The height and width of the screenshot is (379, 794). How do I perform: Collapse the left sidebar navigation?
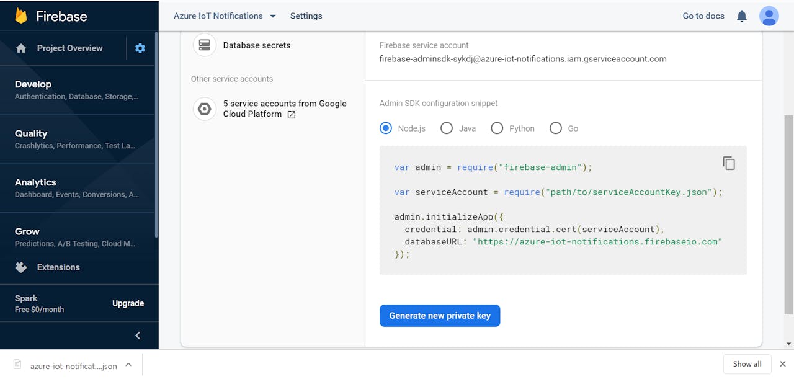(138, 336)
